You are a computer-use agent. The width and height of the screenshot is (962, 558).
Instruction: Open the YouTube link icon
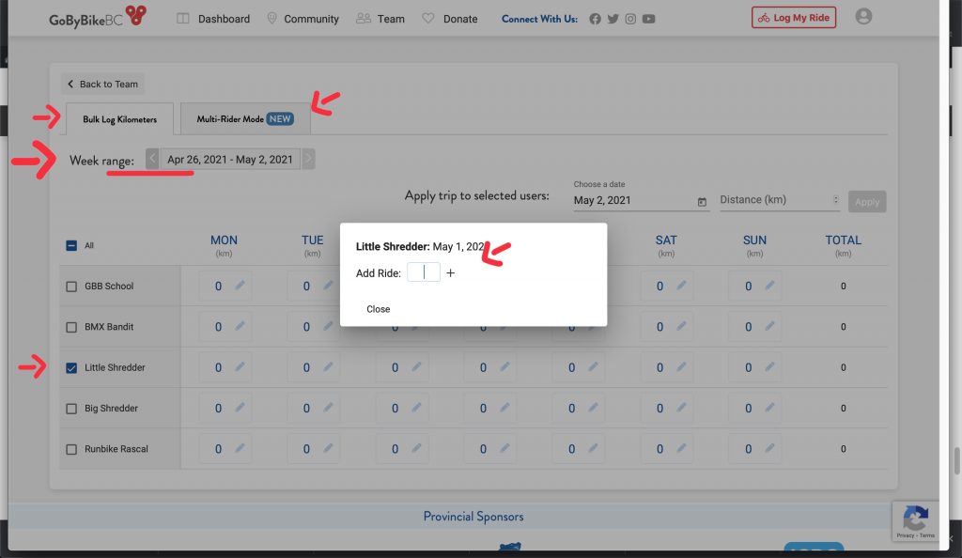648,19
